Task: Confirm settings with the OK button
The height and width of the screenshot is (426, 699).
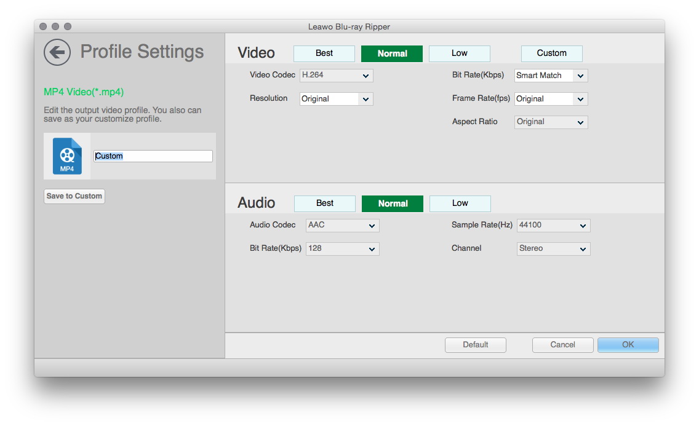Action: pyautogui.click(x=628, y=345)
